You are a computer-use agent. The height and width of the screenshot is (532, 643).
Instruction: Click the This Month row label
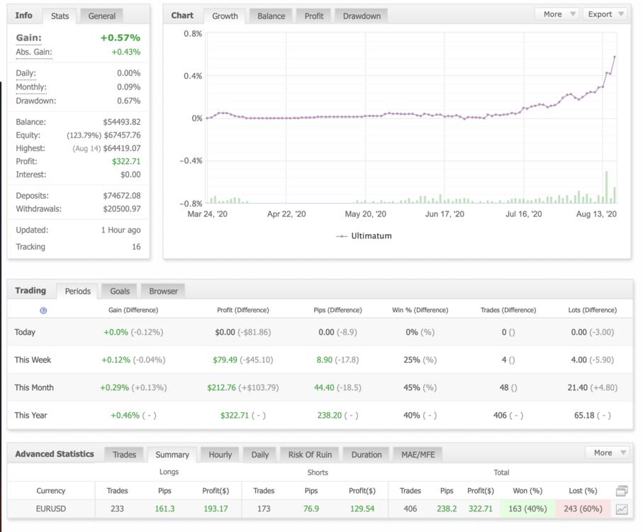point(34,387)
